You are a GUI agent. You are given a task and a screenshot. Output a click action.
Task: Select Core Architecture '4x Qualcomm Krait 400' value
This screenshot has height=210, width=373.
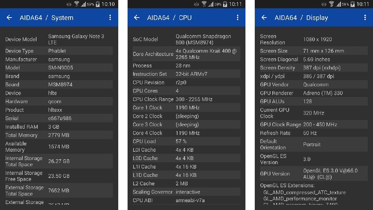tap(206, 54)
